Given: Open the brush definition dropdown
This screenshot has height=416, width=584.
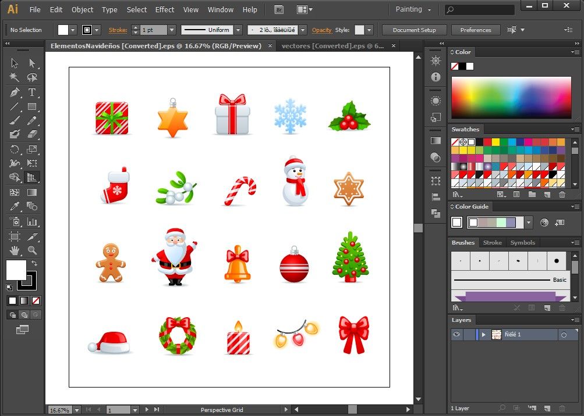Looking at the screenshot, I should pos(303,30).
